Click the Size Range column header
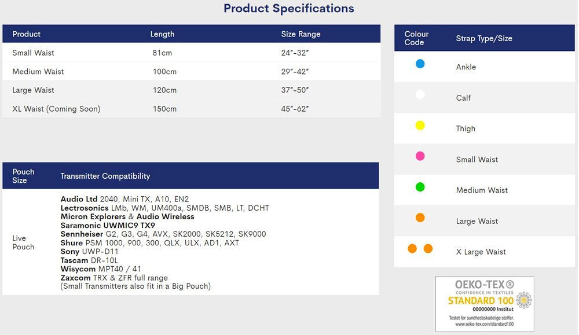Viewport: 579px width, 335px height. (x=301, y=34)
